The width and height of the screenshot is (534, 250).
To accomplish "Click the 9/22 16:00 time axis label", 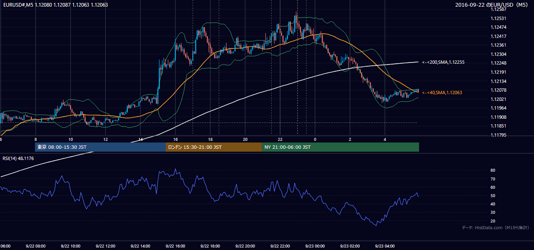I will pyautogui.click(x=175, y=246).
